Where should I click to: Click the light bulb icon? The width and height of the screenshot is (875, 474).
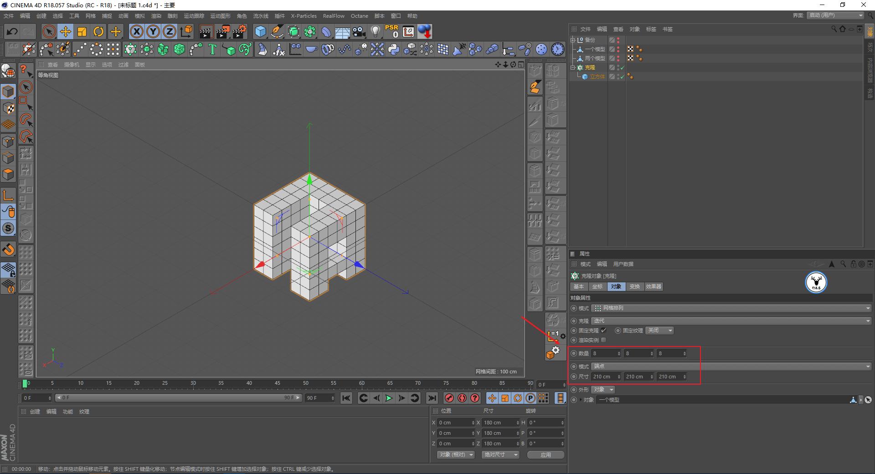(375, 31)
